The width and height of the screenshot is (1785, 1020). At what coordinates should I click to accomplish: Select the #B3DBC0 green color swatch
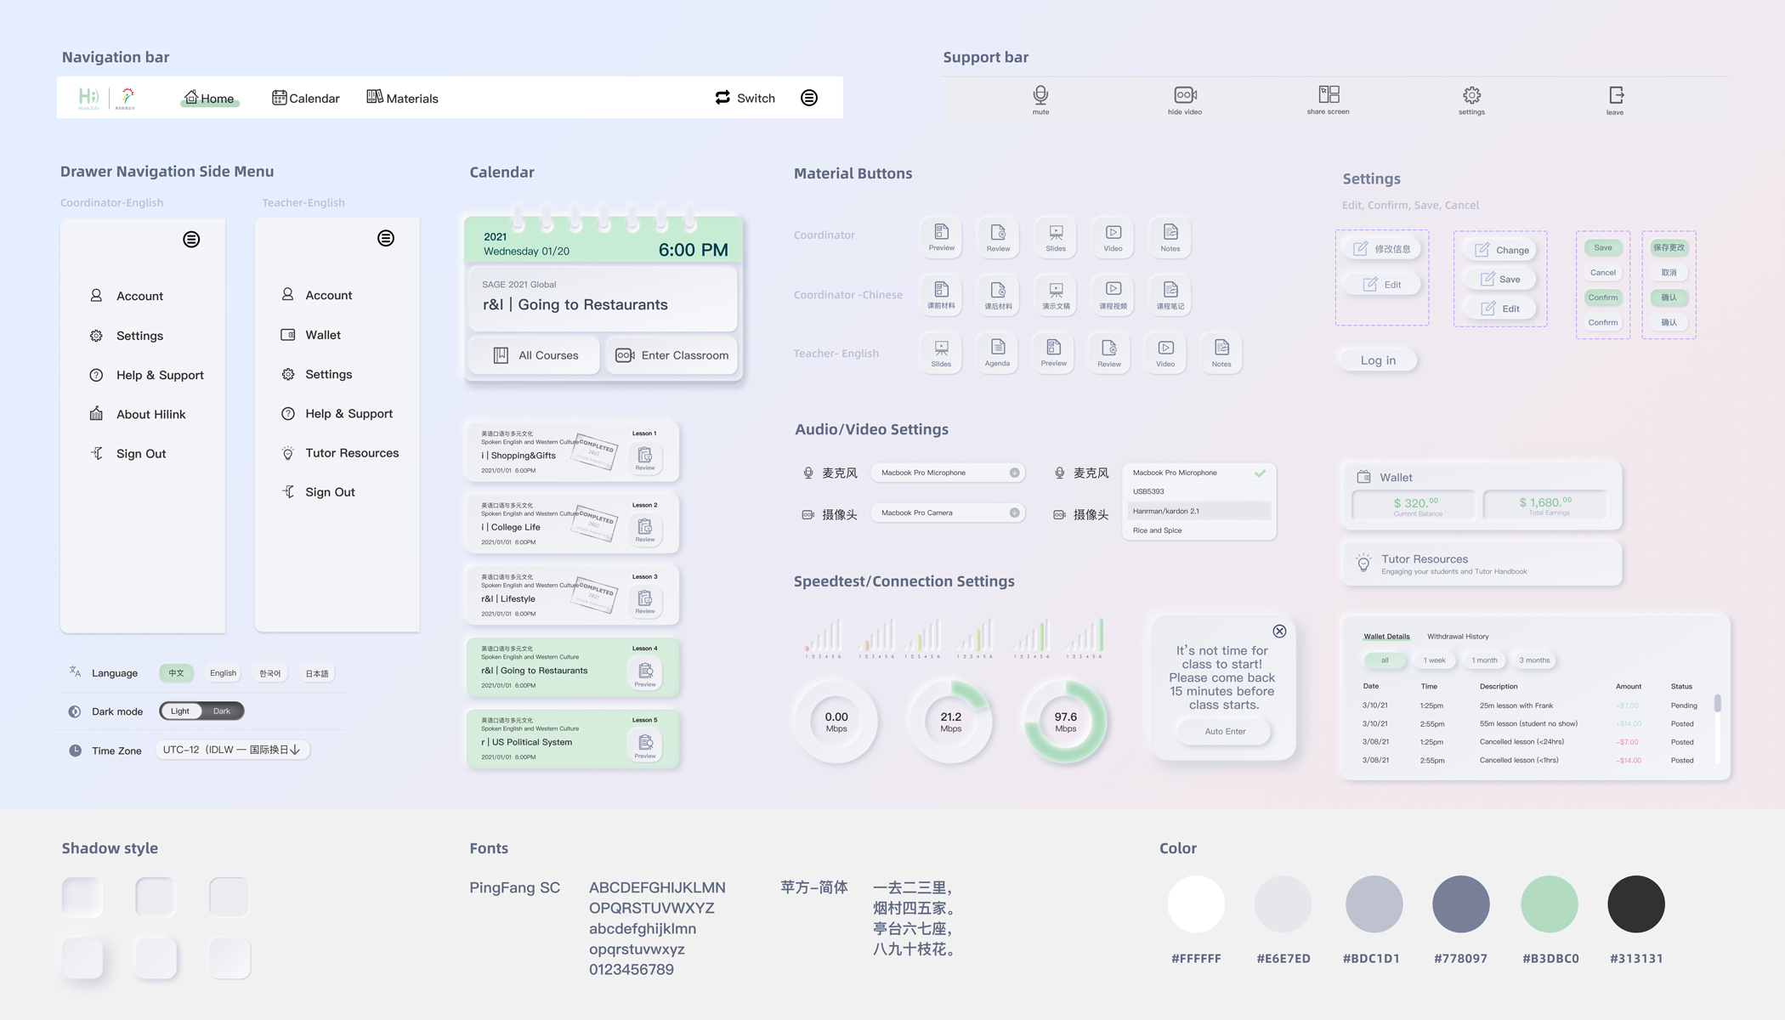pyautogui.click(x=1550, y=904)
